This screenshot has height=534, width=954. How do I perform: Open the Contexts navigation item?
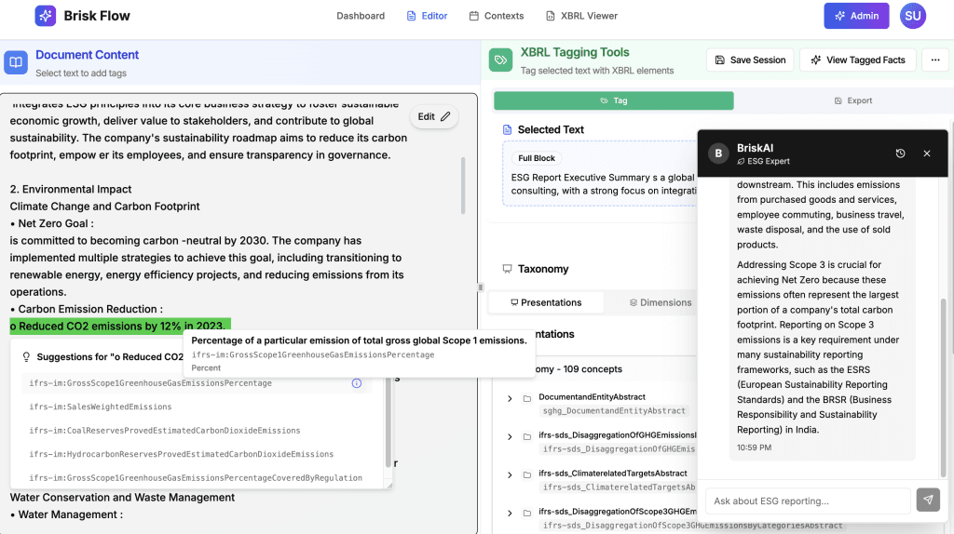tap(497, 16)
